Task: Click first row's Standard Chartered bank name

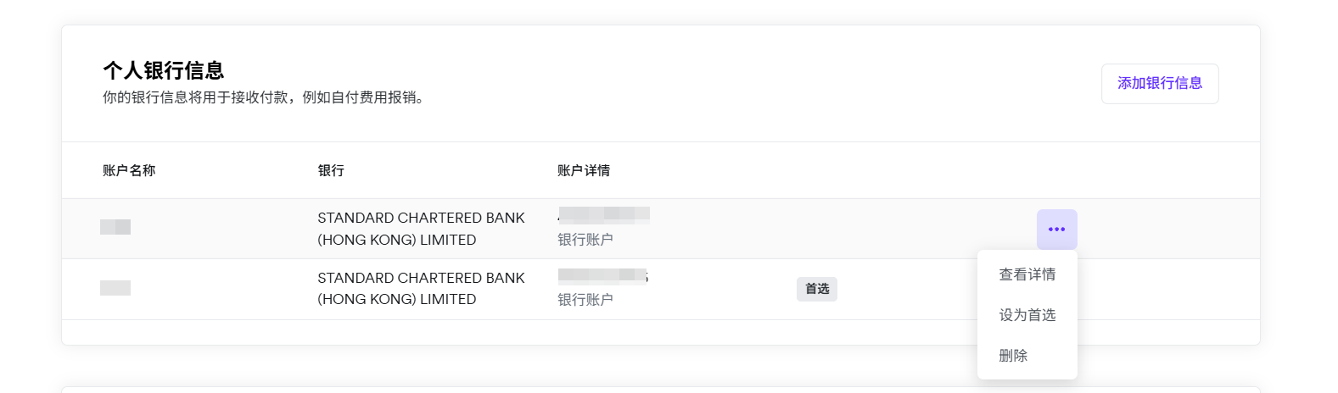Action: 421,229
